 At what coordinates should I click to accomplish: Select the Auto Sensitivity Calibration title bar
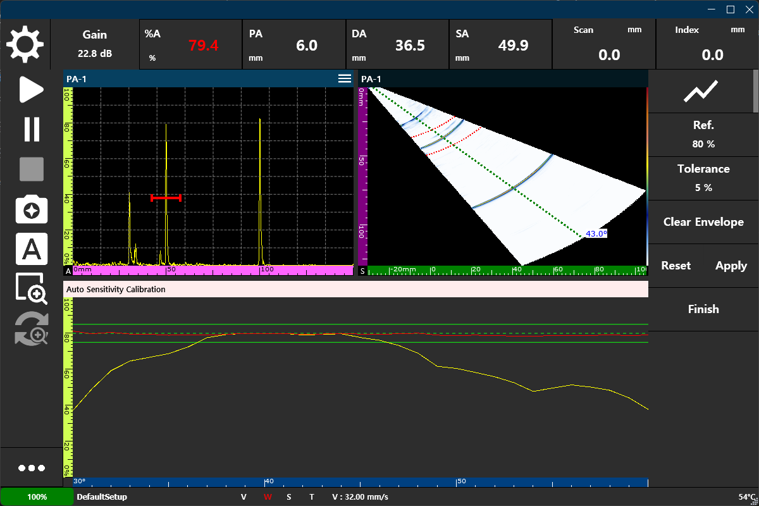click(355, 289)
